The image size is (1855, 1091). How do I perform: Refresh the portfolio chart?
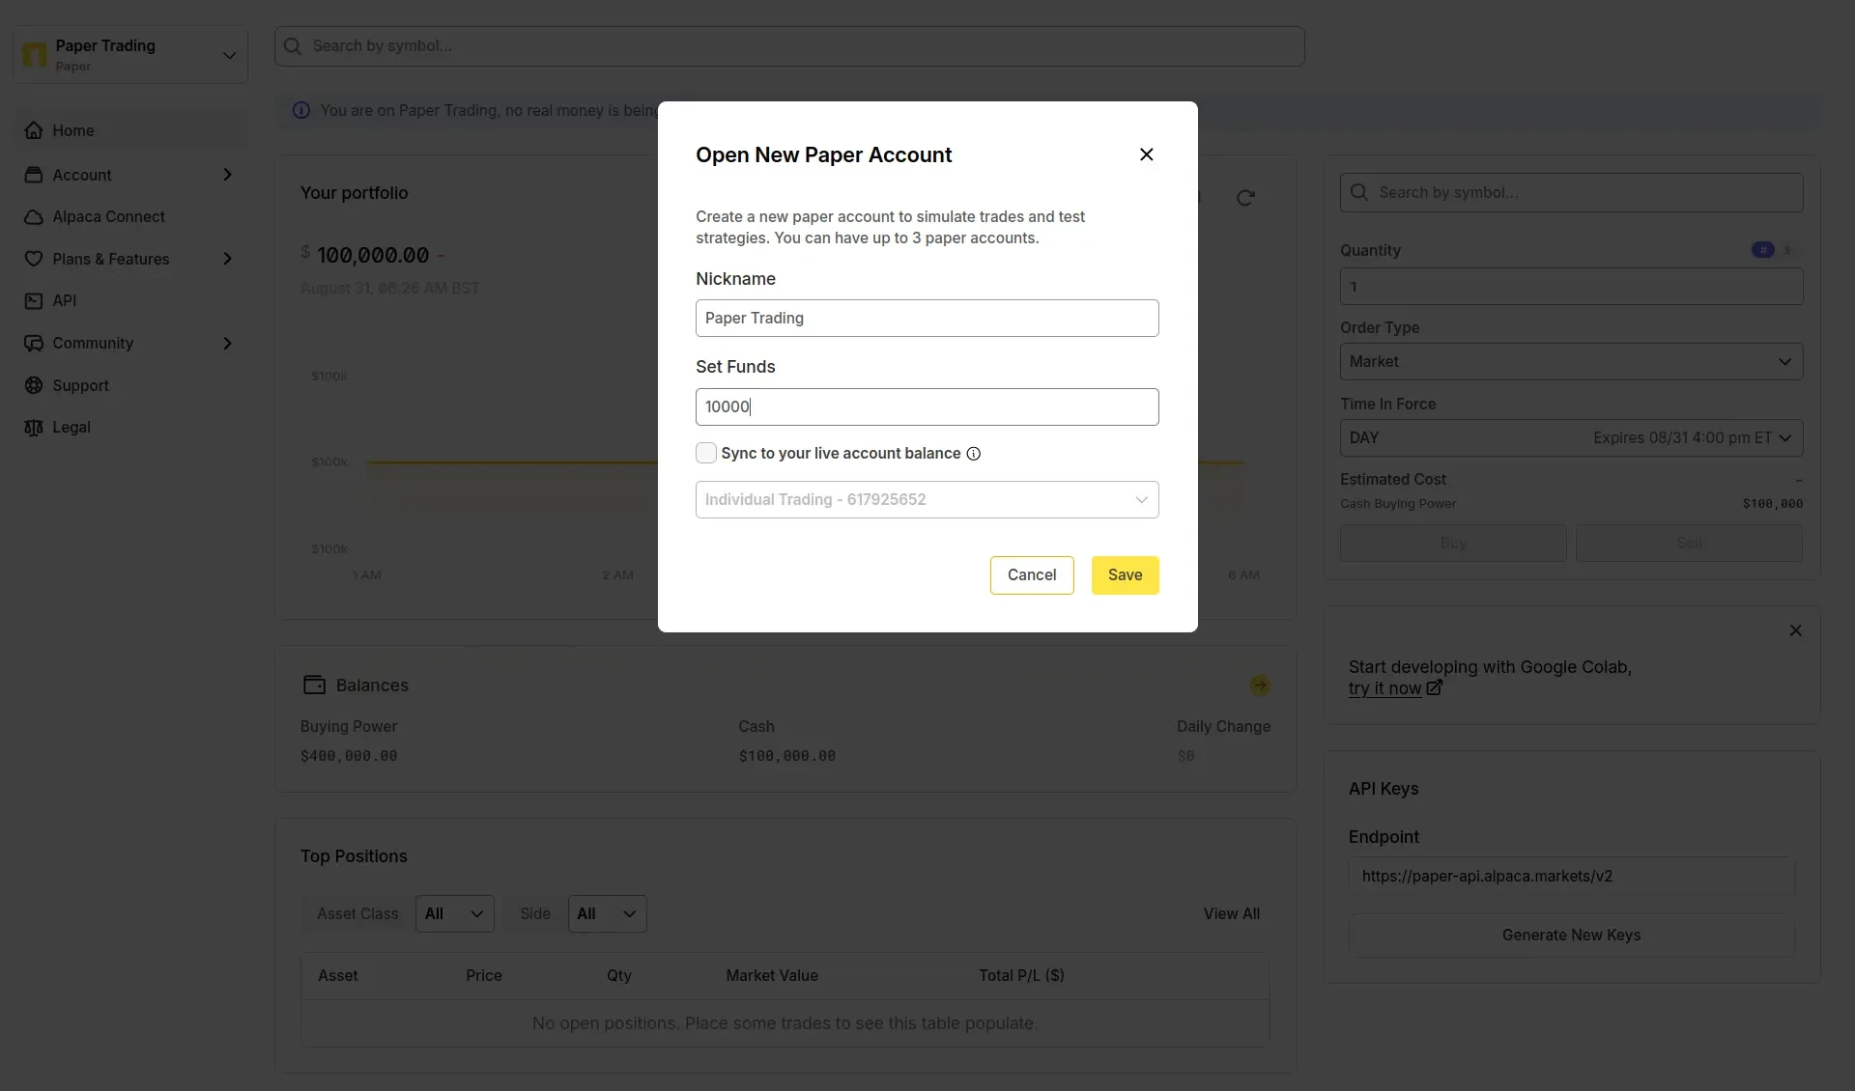tap(1245, 198)
